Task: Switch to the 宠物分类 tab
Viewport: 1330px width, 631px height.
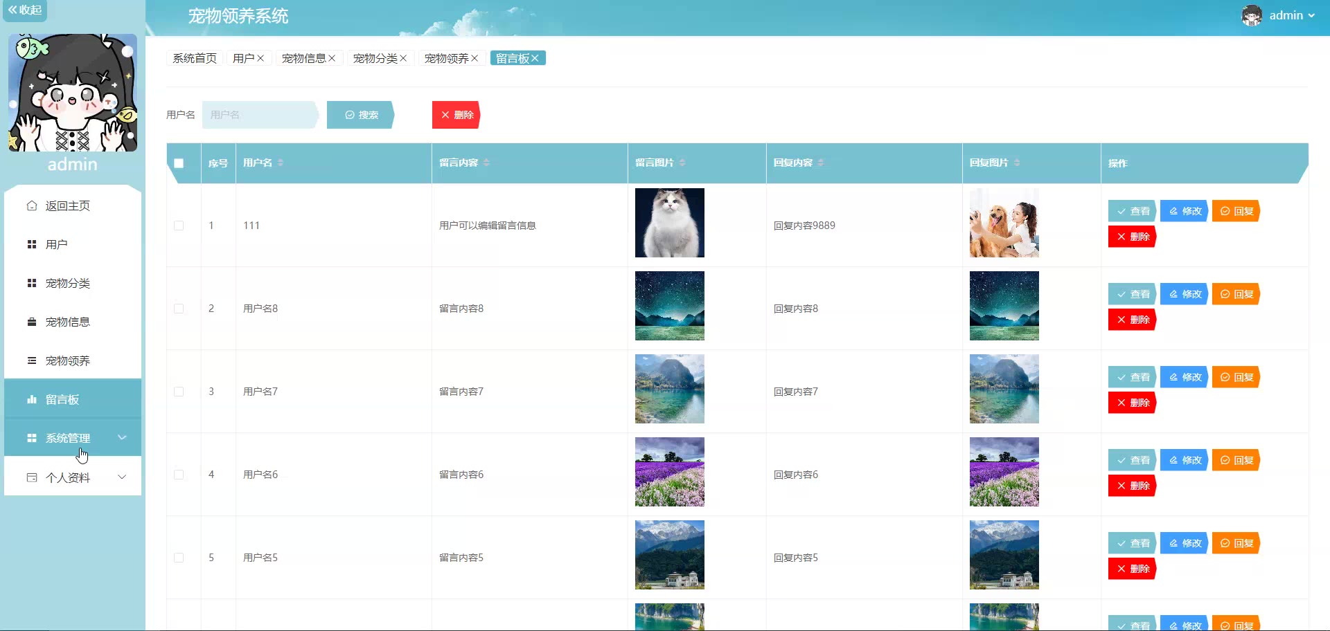Action: click(375, 58)
